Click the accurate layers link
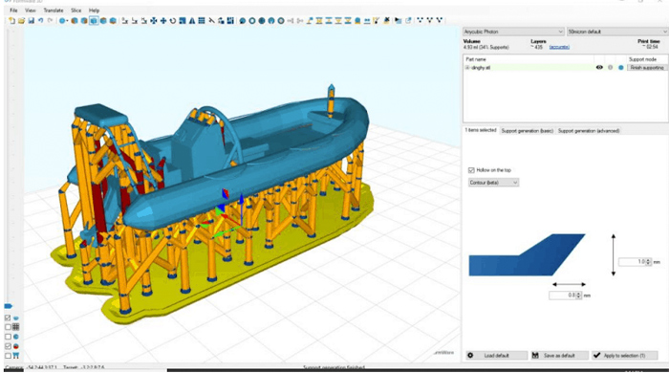Screen dimensions: 669x373 559,47
